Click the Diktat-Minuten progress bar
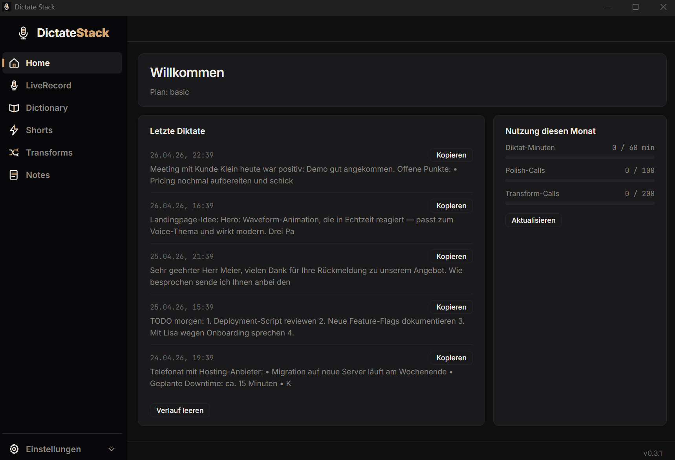 click(x=580, y=158)
